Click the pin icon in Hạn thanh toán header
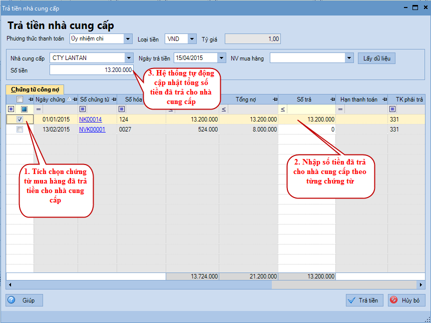The image size is (431, 323). [x=383, y=99]
